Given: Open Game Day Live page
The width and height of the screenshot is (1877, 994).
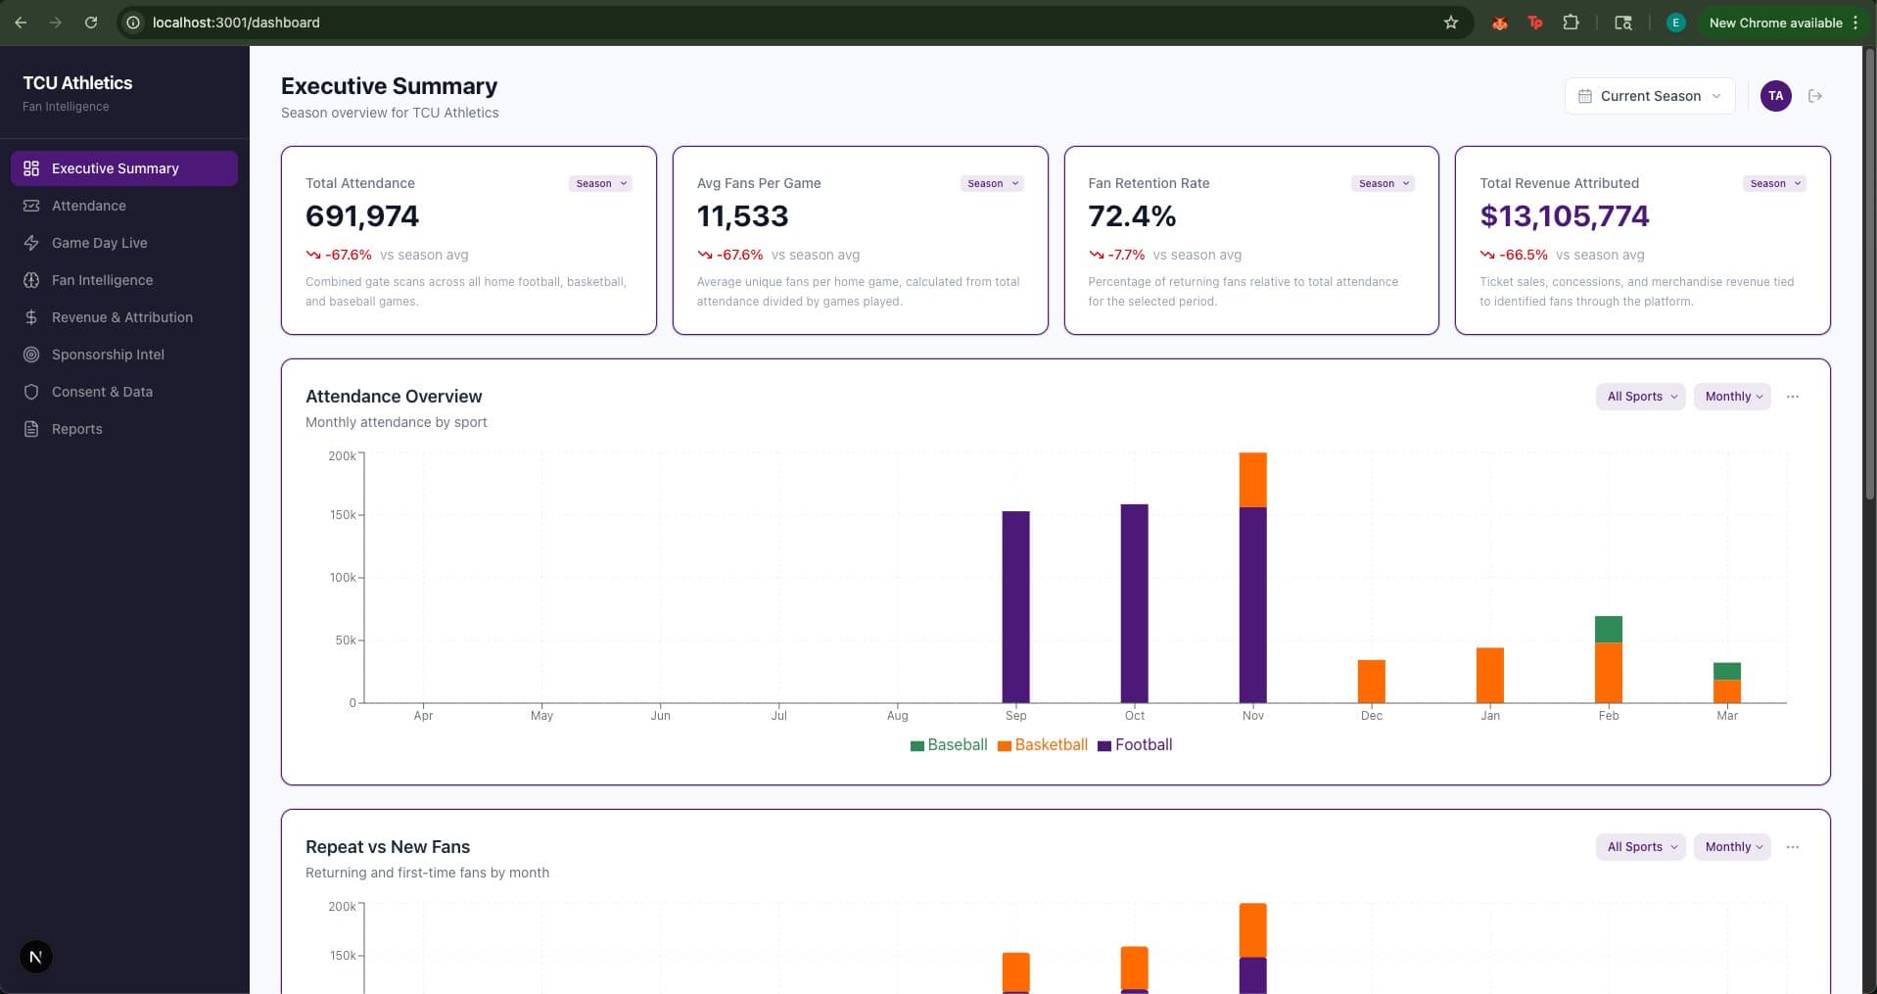Looking at the screenshot, I should 124,243.
